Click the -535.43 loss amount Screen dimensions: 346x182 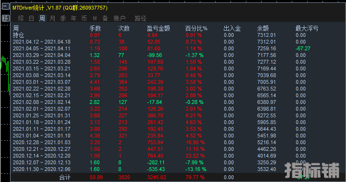point(156,169)
